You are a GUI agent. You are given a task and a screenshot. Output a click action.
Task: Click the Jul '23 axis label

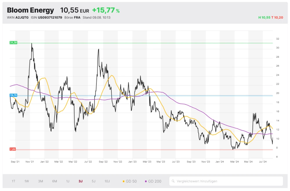176,162
